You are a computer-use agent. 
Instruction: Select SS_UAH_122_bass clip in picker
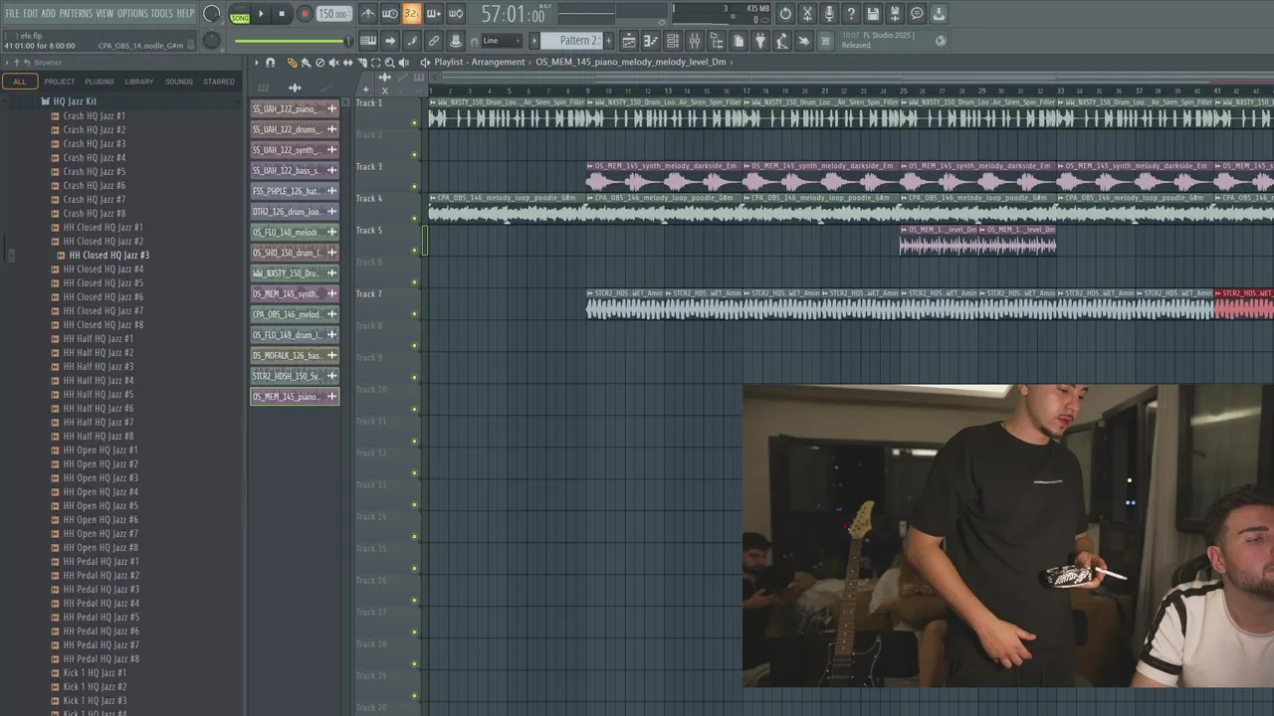(x=295, y=171)
